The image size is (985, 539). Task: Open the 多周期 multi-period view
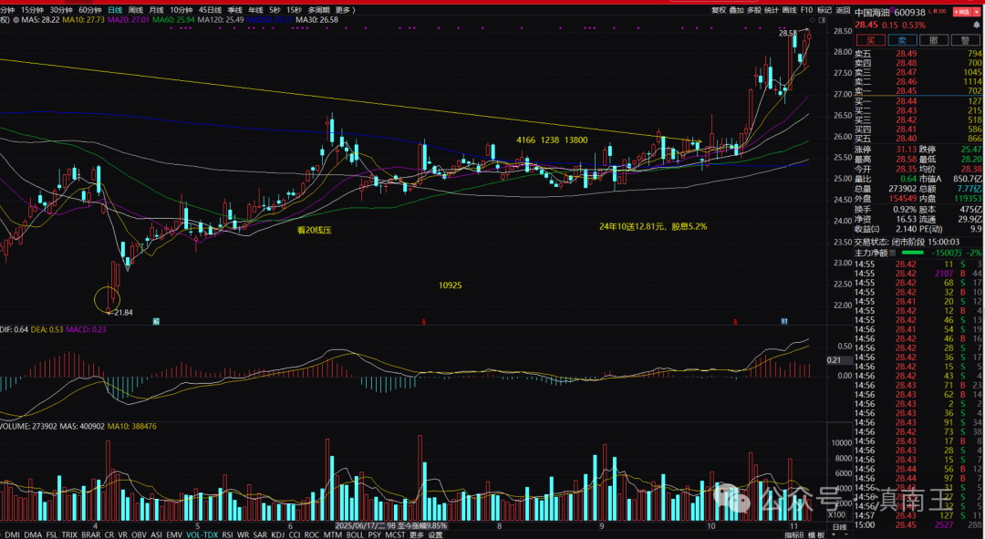tap(318, 10)
